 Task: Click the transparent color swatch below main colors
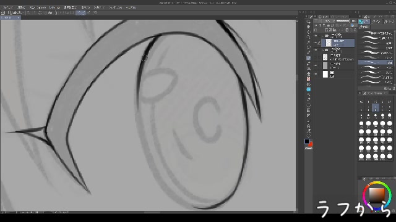click(x=309, y=148)
